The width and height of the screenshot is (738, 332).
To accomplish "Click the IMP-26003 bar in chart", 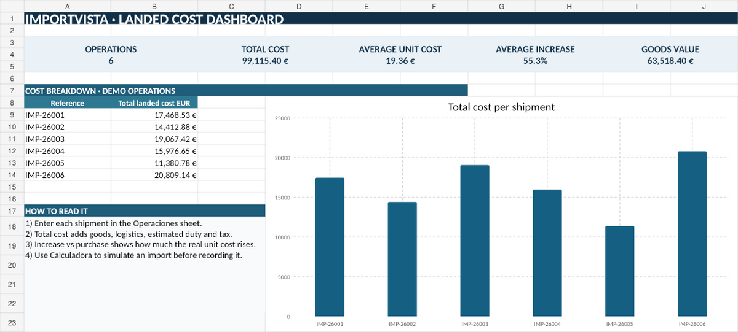I will [475, 241].
